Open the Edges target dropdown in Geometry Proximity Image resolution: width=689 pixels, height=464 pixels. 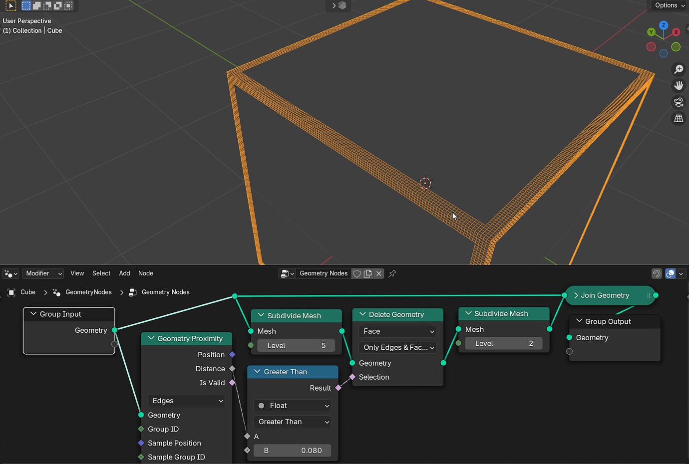(x=186, y=401)
